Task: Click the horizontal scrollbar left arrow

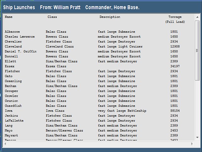Action: point(5,144)
